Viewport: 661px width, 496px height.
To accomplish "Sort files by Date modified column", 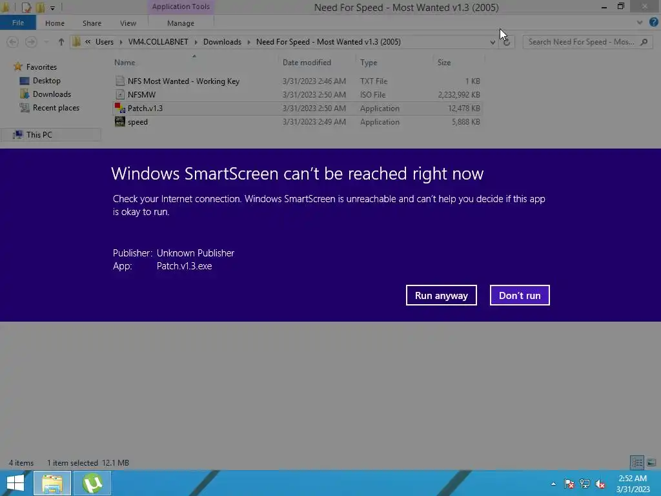I will click(x=307, y=63).
